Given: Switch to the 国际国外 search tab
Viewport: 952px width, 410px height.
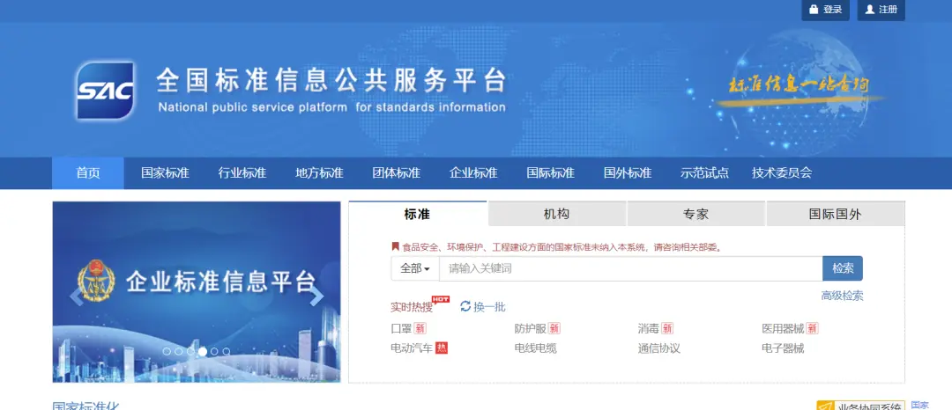Looking at the screenshot, I should [x=836, y=214].
